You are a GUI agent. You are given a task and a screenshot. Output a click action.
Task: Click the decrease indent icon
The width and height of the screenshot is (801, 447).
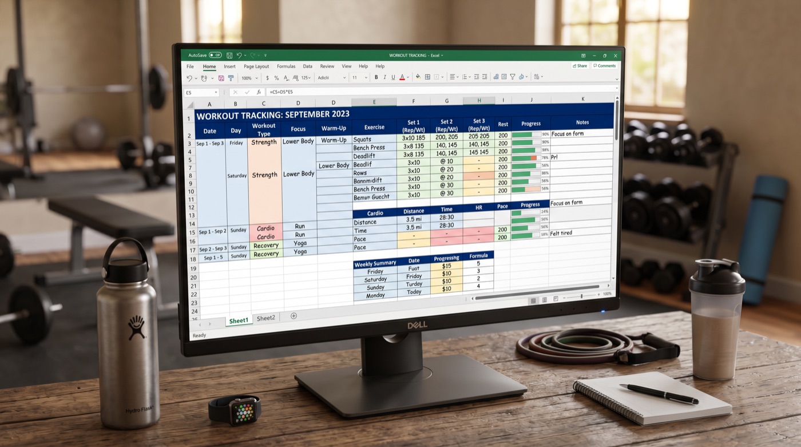[476, 77]
